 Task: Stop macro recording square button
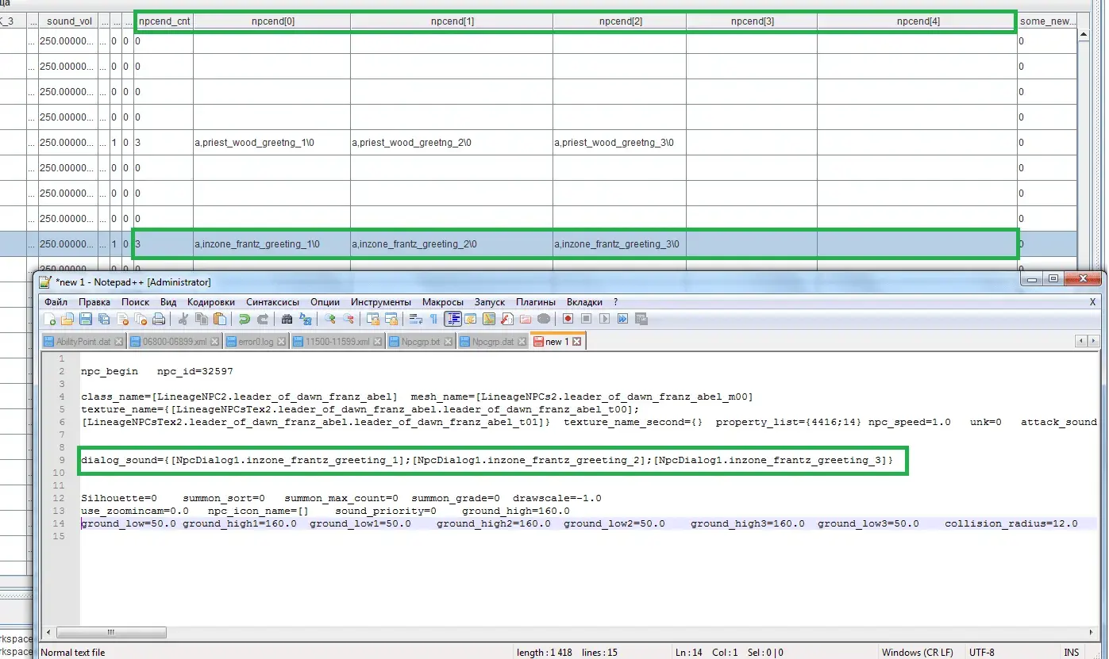click(x=586, y=319)
